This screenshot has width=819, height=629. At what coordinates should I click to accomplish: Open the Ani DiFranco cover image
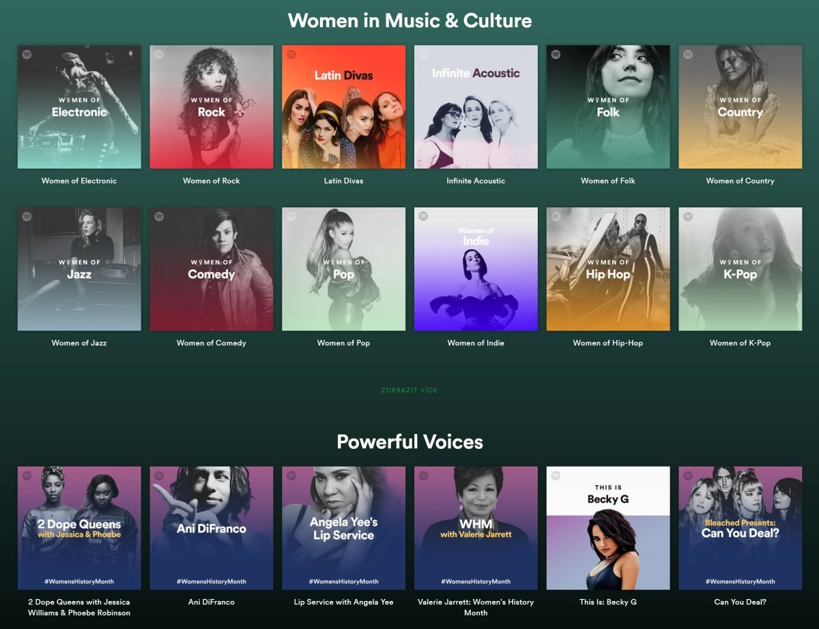pyautogui.click(x=212, y=528)
